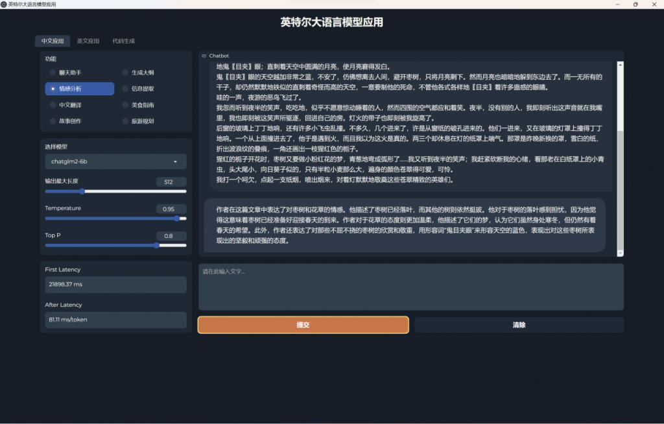Screen dimensions: 664x424
Task: Open the chatglm2-6b model dropdown
Action: pyautogui.click(x=115, y=161)
